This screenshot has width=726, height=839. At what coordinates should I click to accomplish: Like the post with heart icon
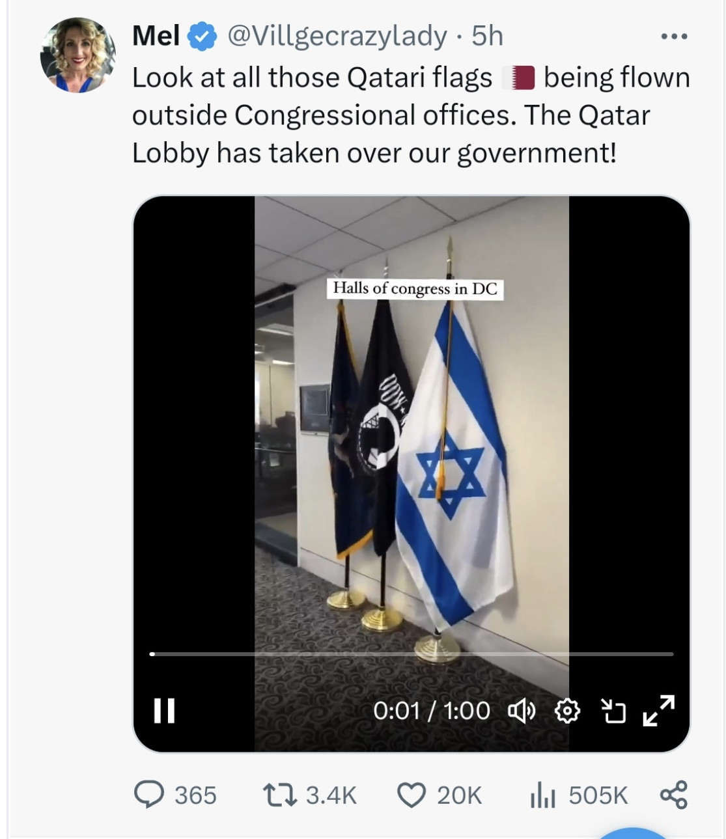coord(412,795)
